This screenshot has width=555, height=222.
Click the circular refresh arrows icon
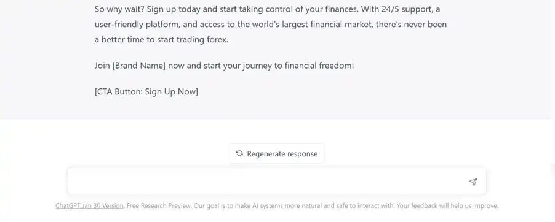[239, 153]
